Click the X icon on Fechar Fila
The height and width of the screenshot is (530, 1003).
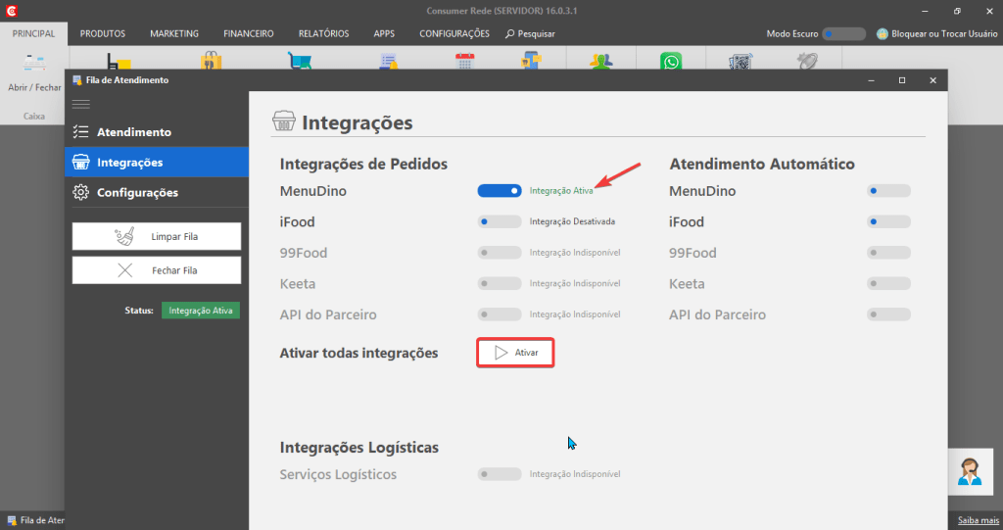coord(125,270)
